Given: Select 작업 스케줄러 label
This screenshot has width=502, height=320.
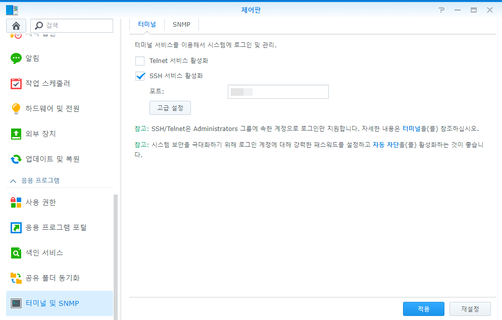Looking at the screenshot, I should [47, 83].
